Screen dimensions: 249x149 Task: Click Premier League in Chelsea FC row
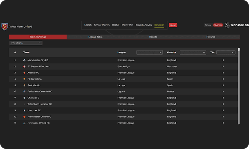[126, 98]
